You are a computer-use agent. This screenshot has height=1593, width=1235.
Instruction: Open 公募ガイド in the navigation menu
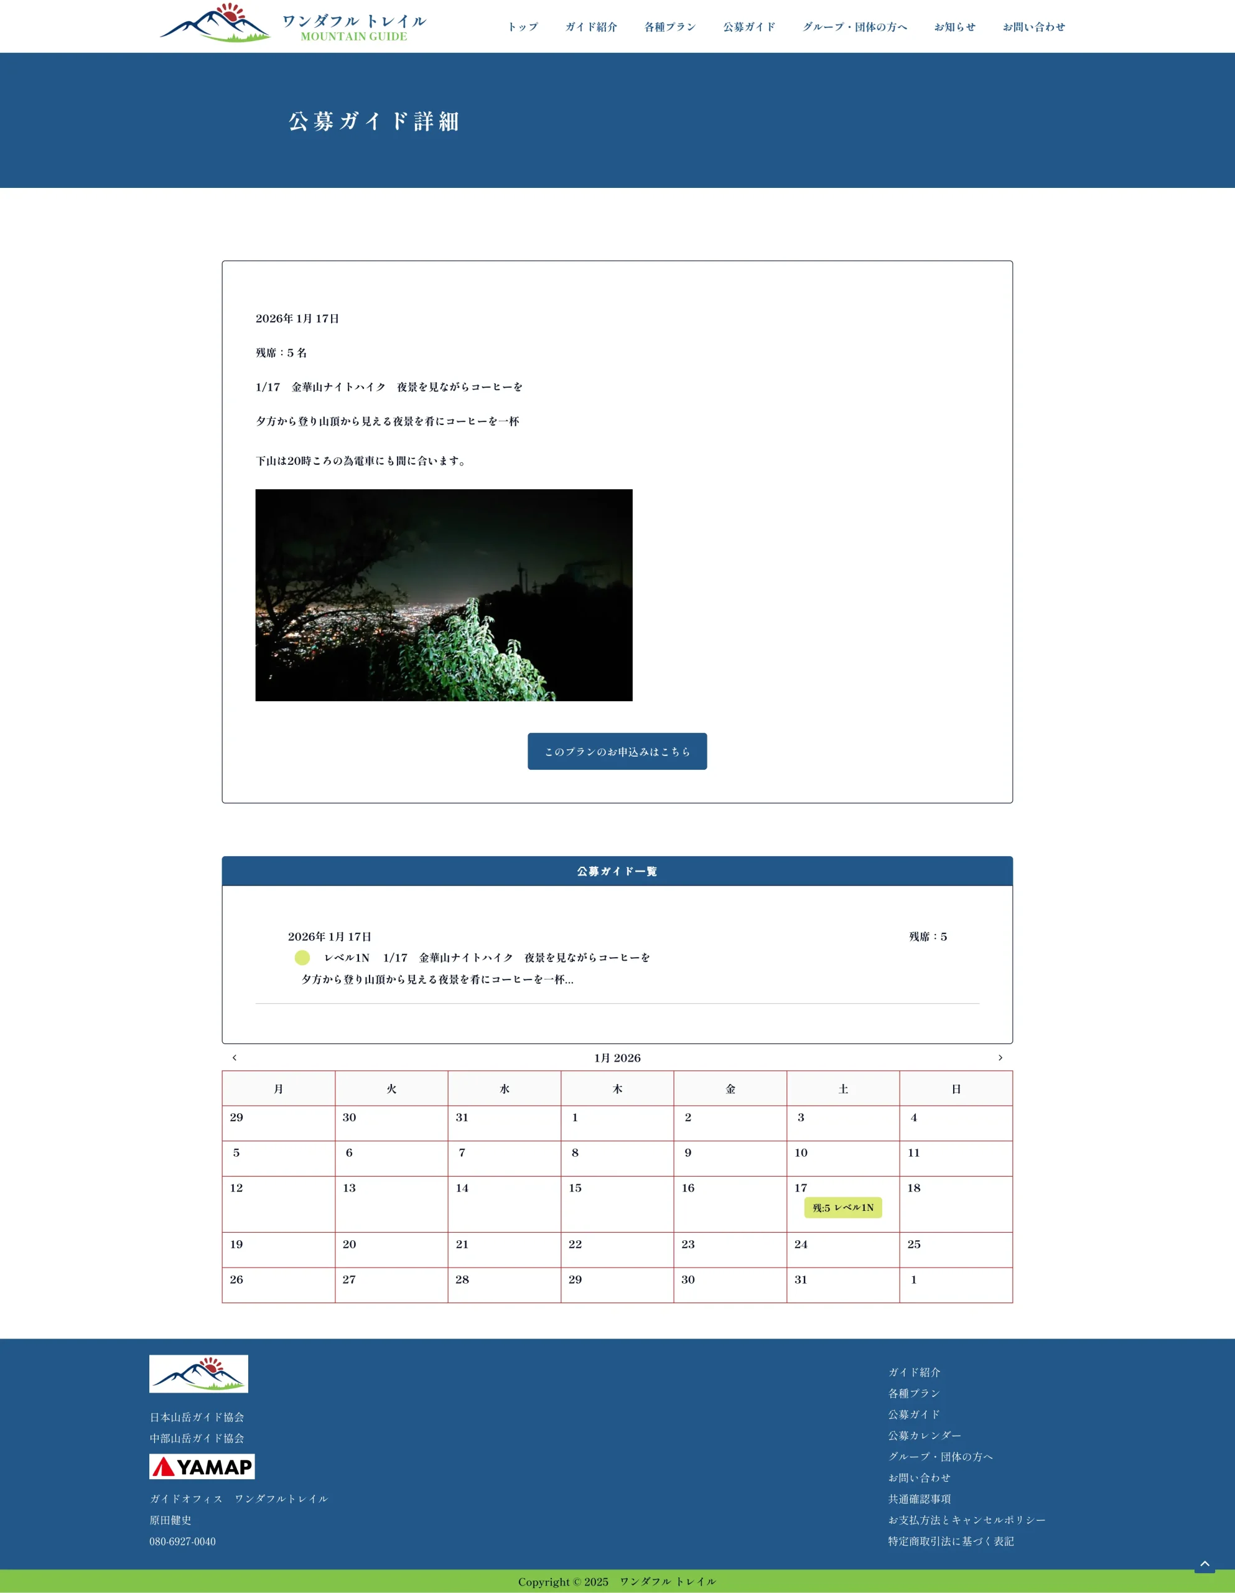749,27
